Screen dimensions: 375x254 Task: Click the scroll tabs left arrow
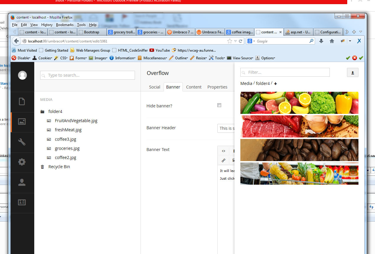click(x=14, y=32)
